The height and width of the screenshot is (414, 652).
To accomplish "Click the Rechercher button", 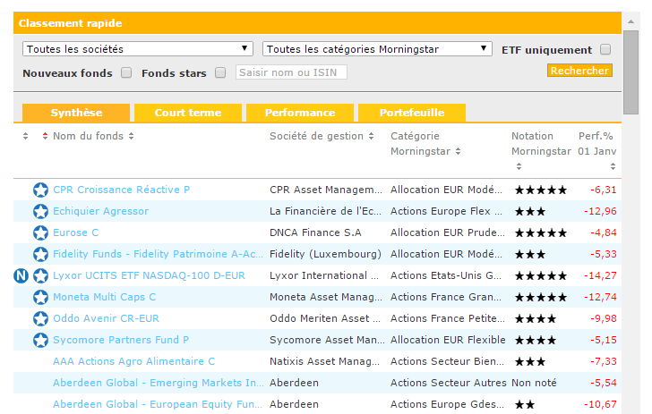I will pos(579,71).
